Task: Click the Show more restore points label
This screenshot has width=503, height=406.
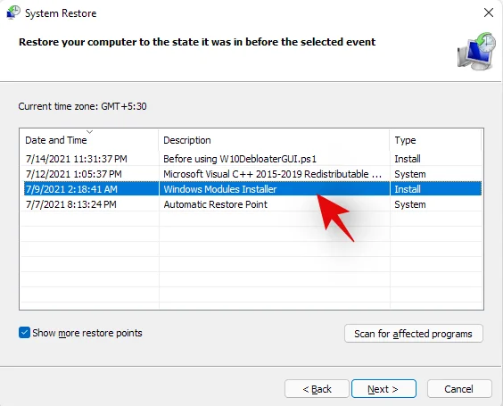Action: (x=87, y=333)
